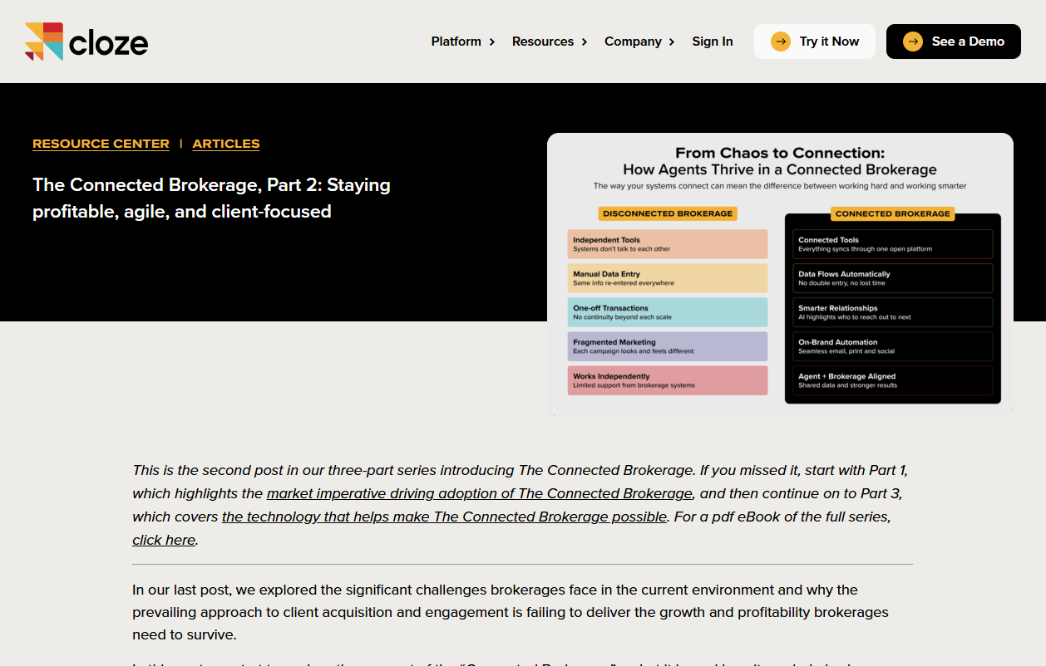This screenshot has height=666, width=1046.
Task: Click the arrow icon on See a Demo
Action: pyautogui.click(x=913, y=42)
